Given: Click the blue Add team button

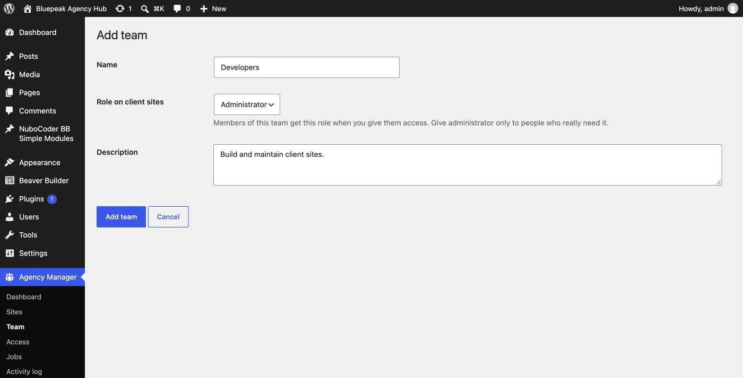Looking at the screenshot, I should point(121,217).
